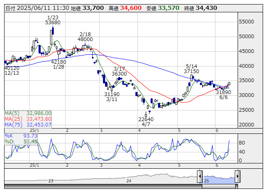Jump to year 24 in overview navigator
Image resolution: width=268 pixels, height=193 pixels.
(129, 181)
